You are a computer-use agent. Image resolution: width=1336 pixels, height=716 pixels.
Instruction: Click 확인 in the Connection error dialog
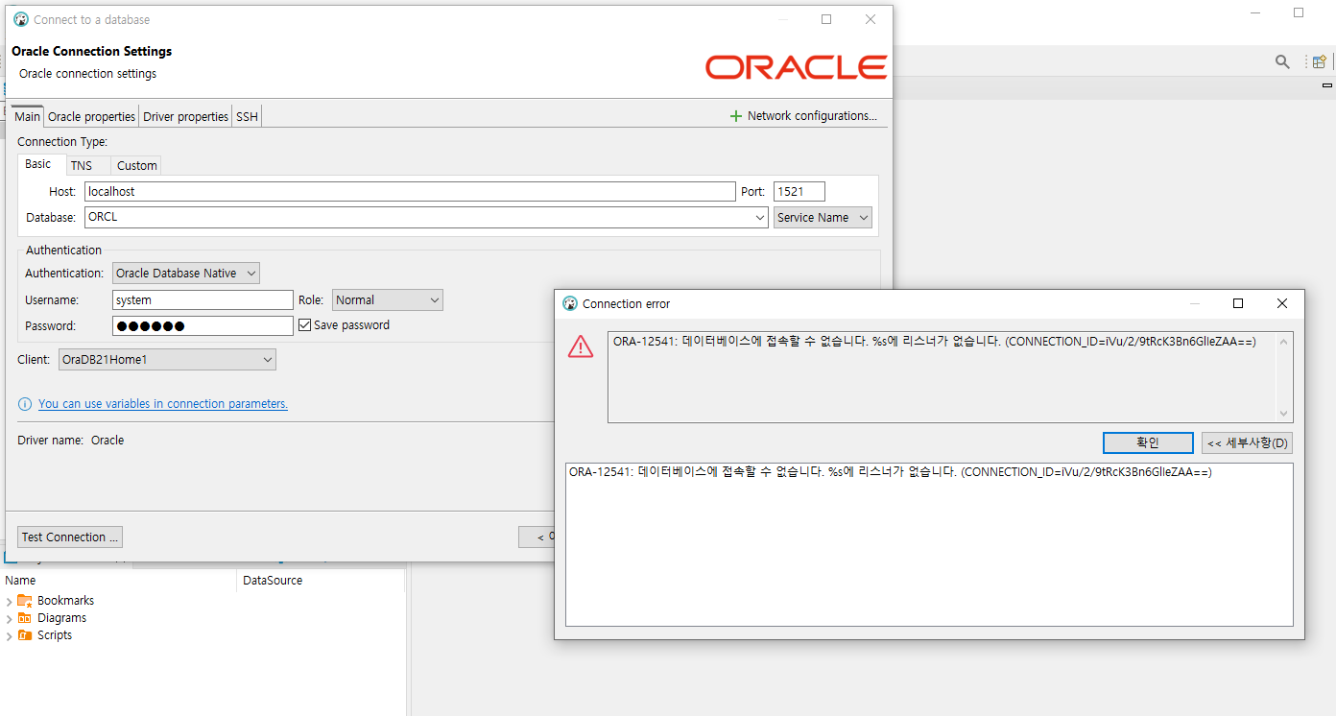[x=1148, y=442]
